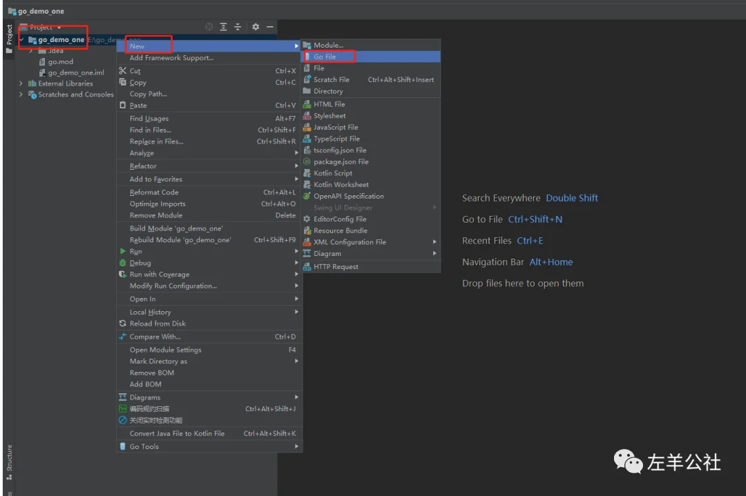Click the locate target icon in Project toolbar
Image resolution: width=746 pixels, height=496 pixels.
pyautogui.click(x=209, y=27)
